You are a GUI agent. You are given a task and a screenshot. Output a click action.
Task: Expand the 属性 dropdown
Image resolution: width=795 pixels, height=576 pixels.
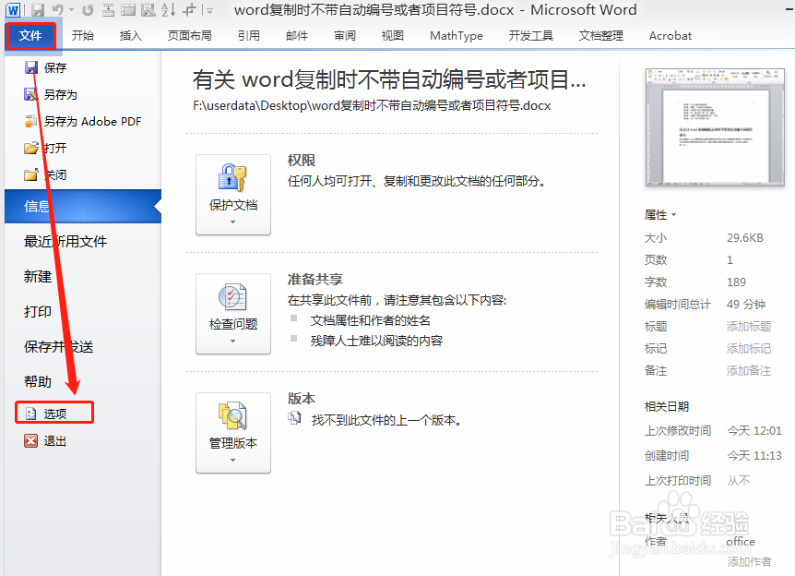click(x=660, y=215)
